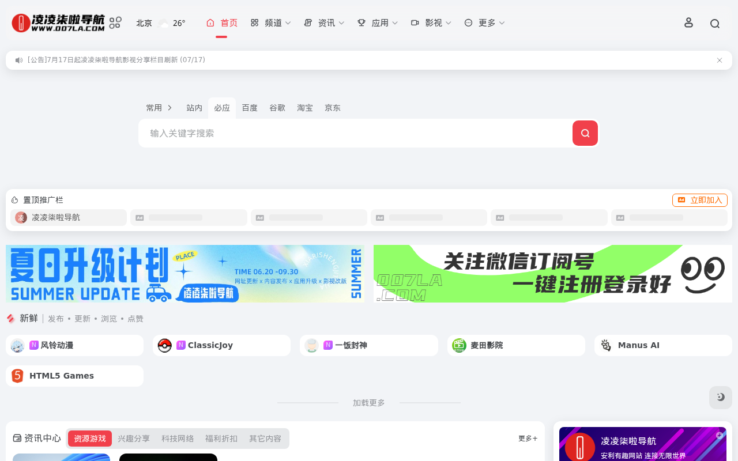Image resolution: width=738 pixels, height=461 pixels.
Task: Expand the 资讯 dropdown menu
Action: 324,23
